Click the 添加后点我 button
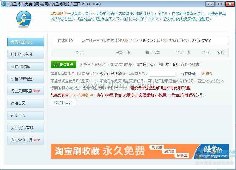This screenshot has height=170, width=236. pos(63,103)
